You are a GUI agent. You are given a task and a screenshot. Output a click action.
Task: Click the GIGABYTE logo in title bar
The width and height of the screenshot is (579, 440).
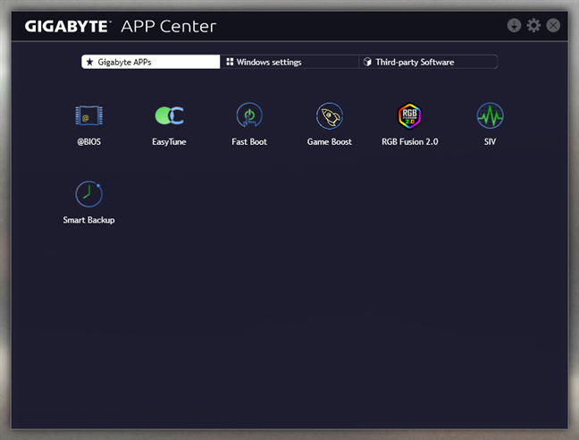pyautogui.click(x=67, y=26)
